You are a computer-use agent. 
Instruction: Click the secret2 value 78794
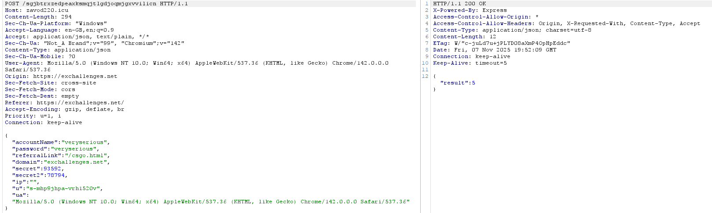click(x=55, y=175)
